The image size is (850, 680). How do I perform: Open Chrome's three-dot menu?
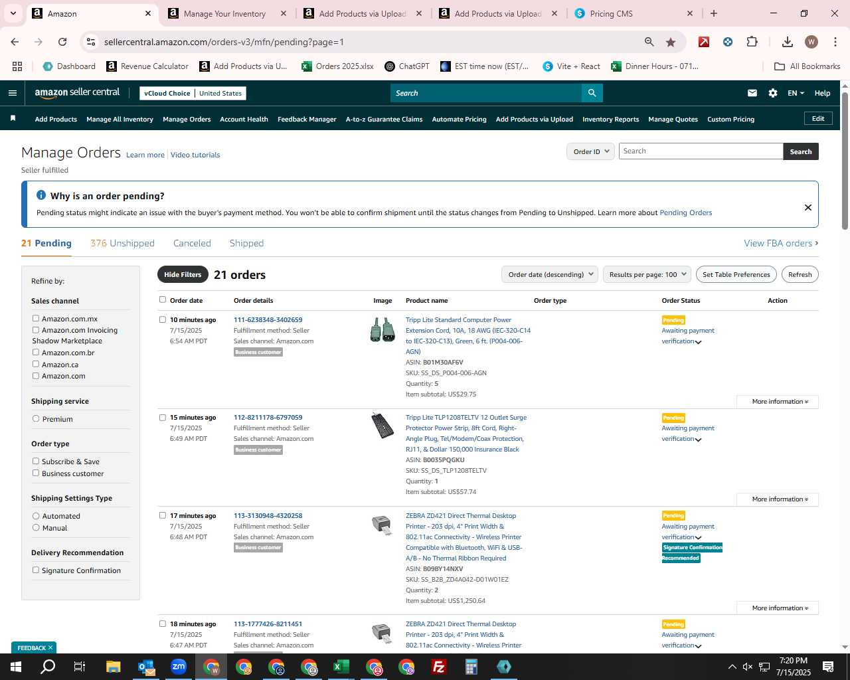834,42
